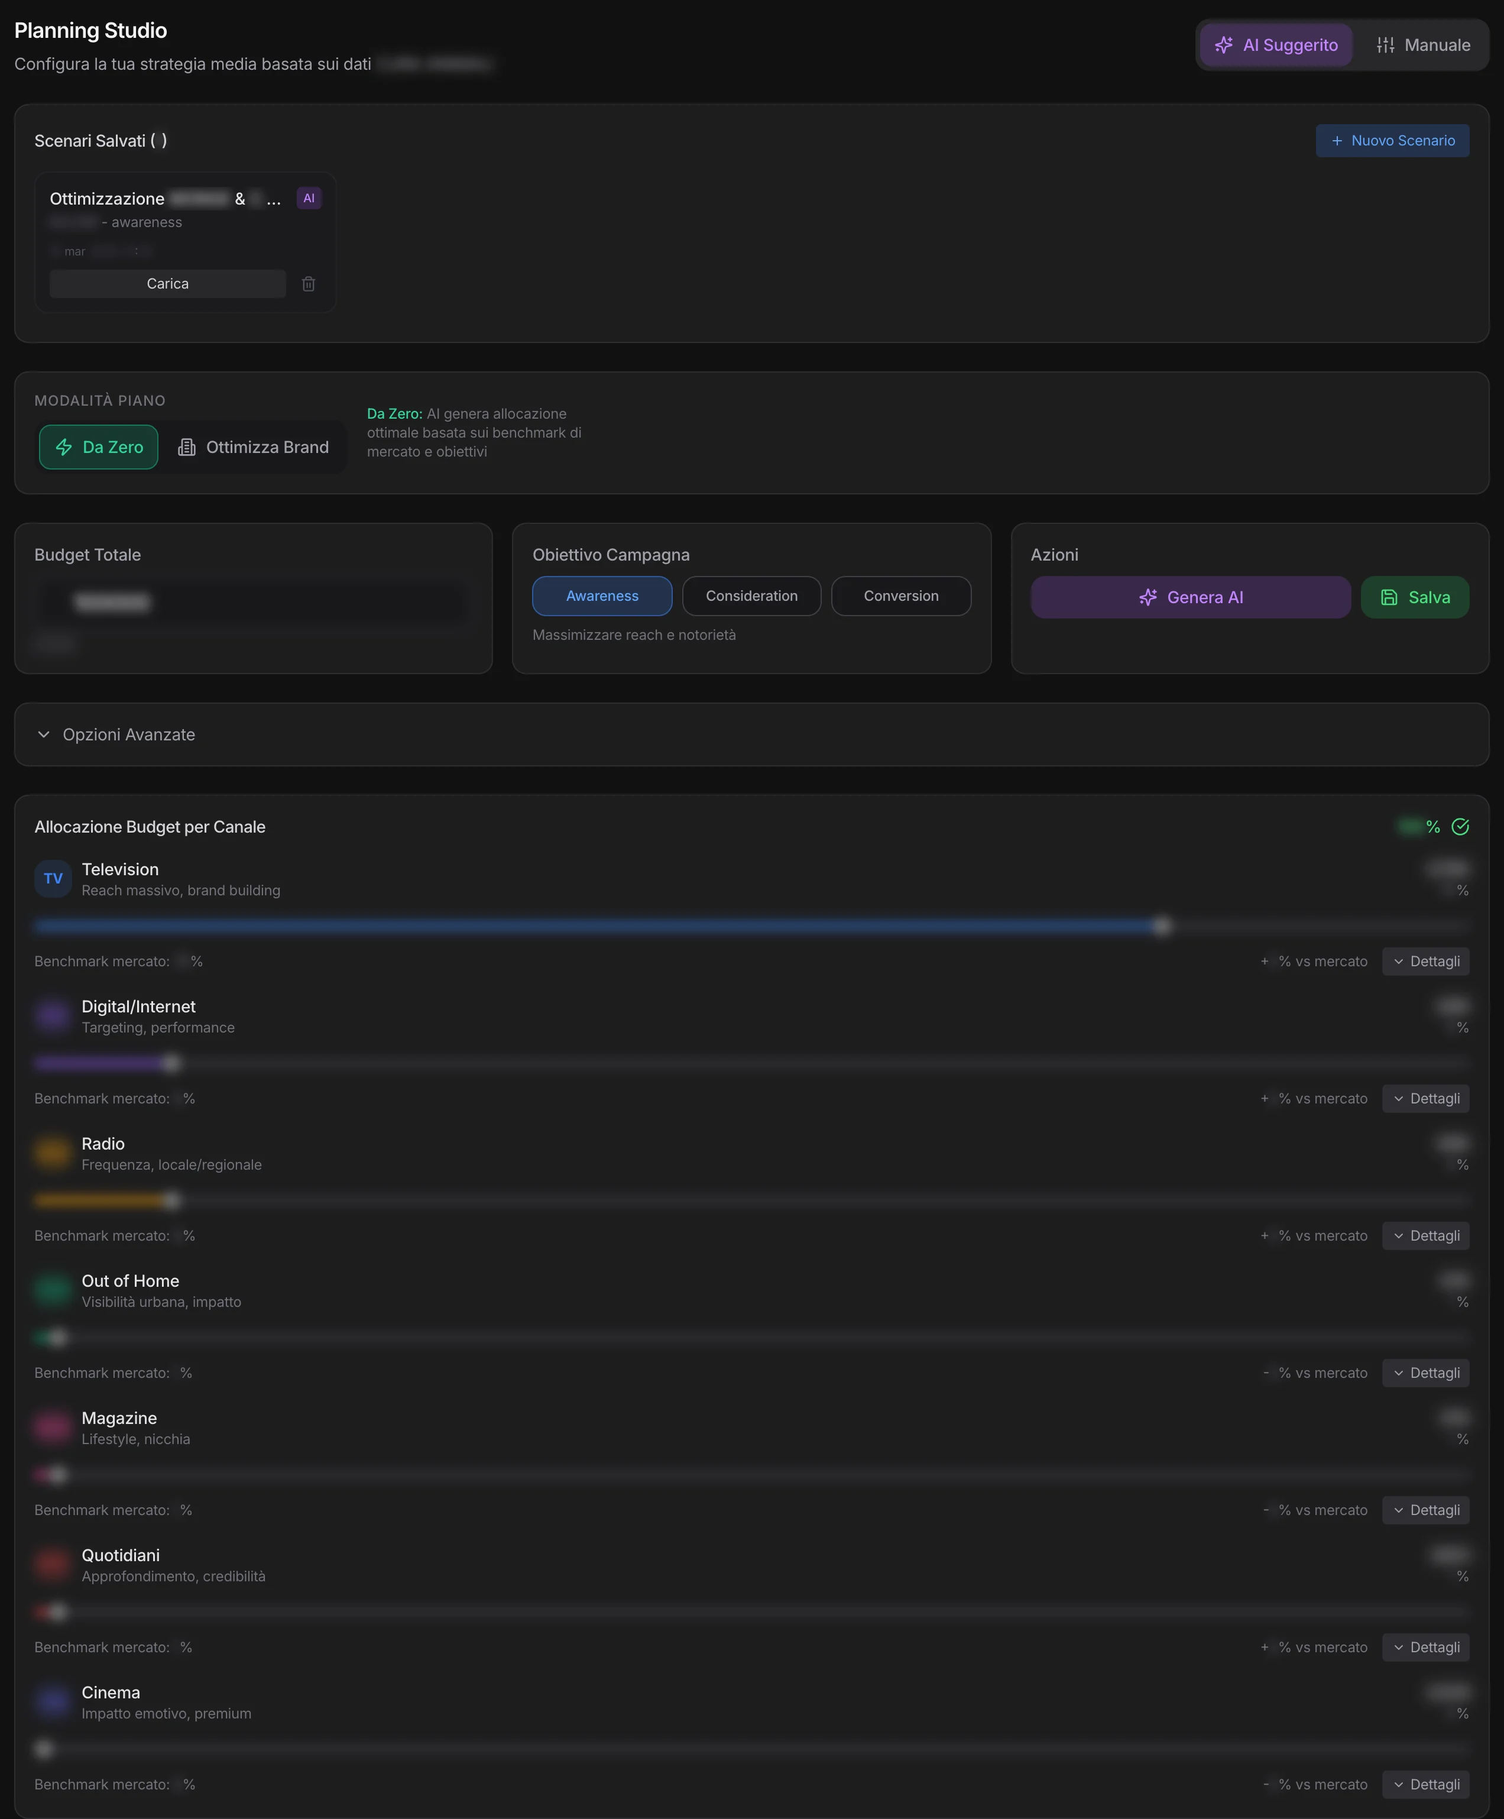Screen dimensions: 1504x1819
Task: Select Ottimizza Brand plan mode
Action: pos(254,447)
